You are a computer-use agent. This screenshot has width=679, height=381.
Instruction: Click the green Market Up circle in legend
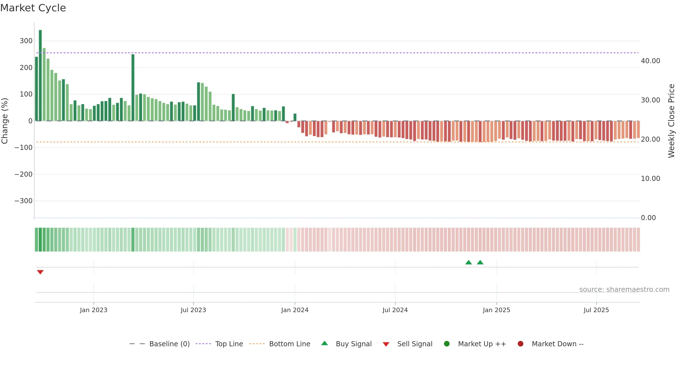(x=447, y=344)
